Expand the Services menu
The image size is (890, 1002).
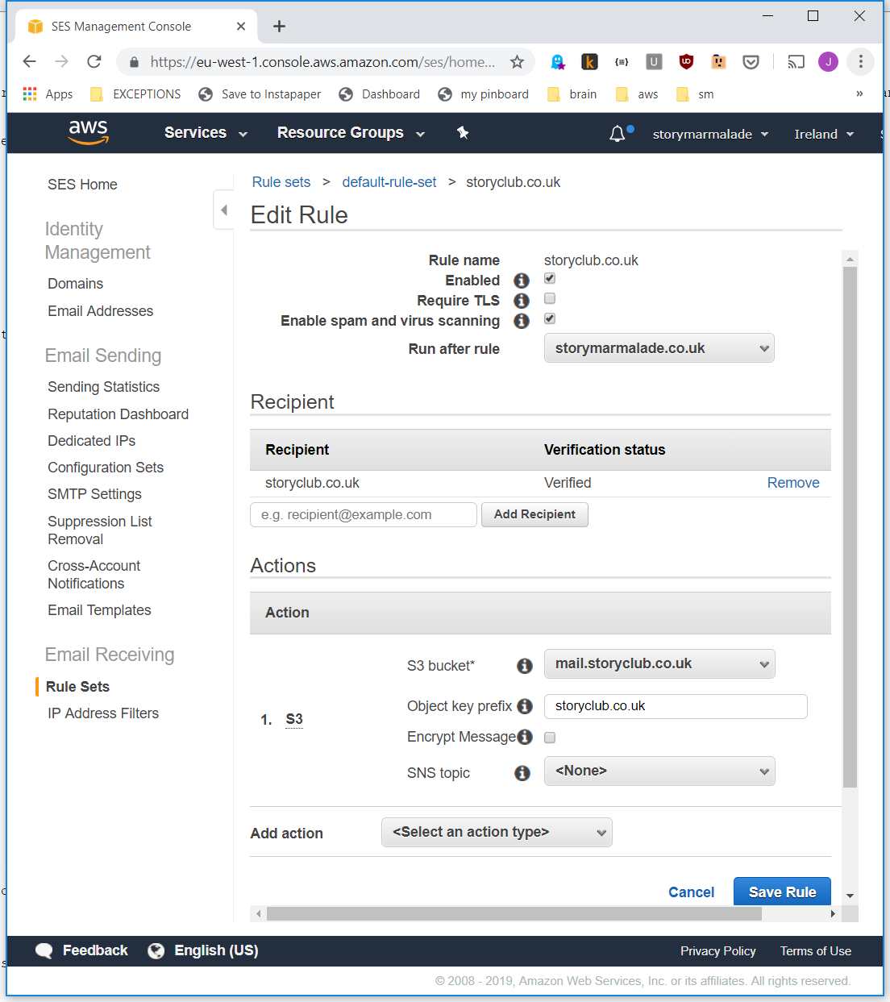(x=206, y=133)
